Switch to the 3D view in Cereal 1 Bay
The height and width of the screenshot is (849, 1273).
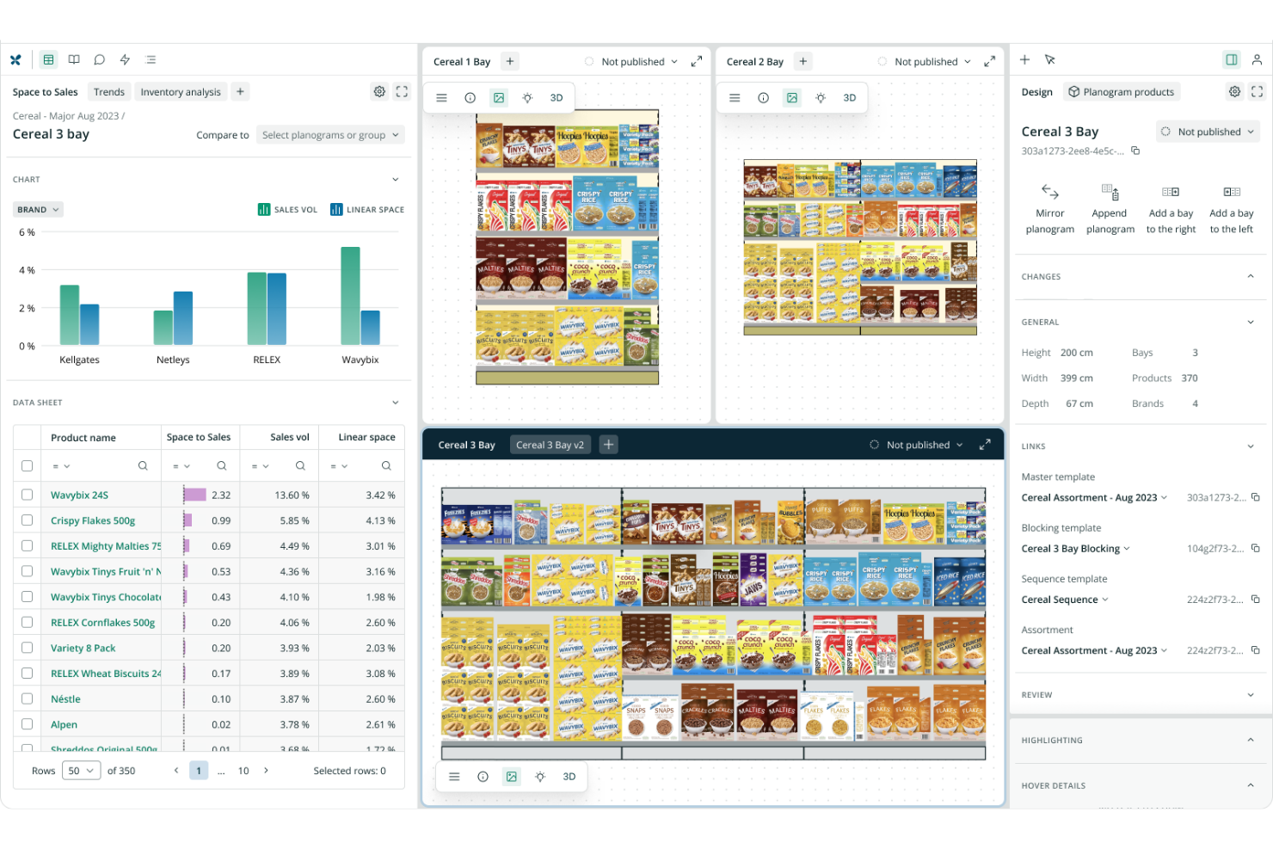point(556,97)
